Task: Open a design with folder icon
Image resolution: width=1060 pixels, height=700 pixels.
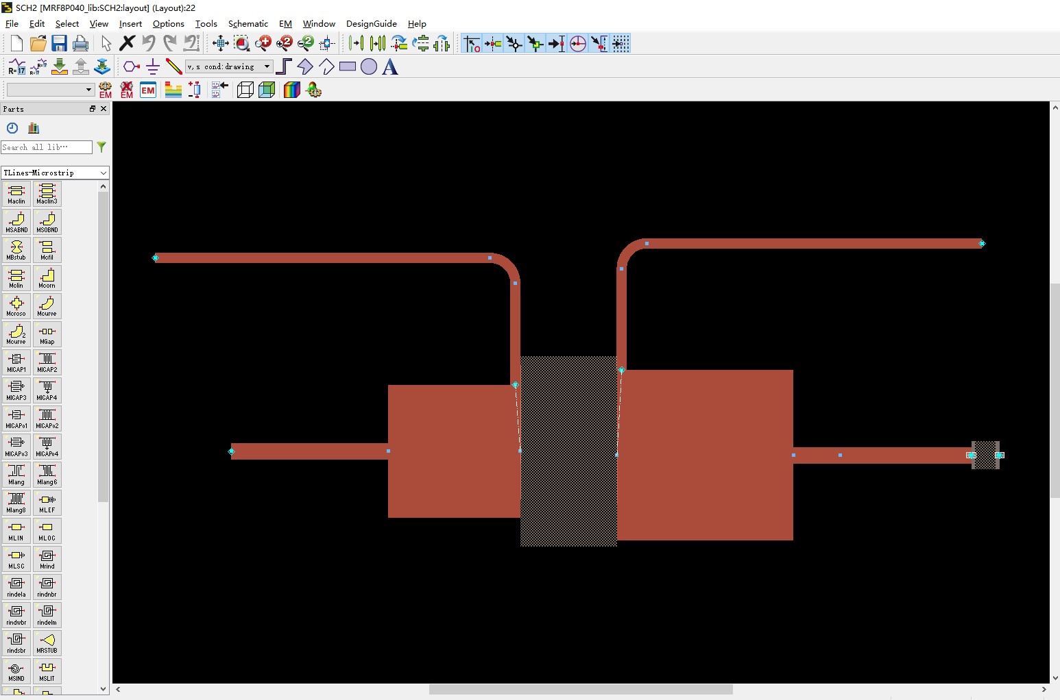Action: click(x=38, y=44)
